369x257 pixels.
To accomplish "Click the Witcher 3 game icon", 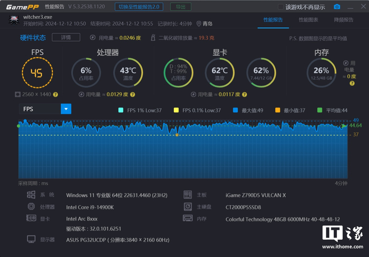I will (x=14, y=20).
